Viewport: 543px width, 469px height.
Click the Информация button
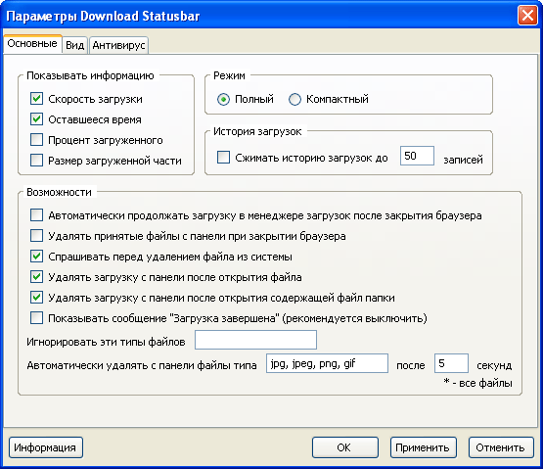46,447
